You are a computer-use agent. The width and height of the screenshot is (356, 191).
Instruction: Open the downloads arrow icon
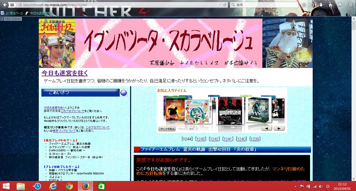[321, 5]
